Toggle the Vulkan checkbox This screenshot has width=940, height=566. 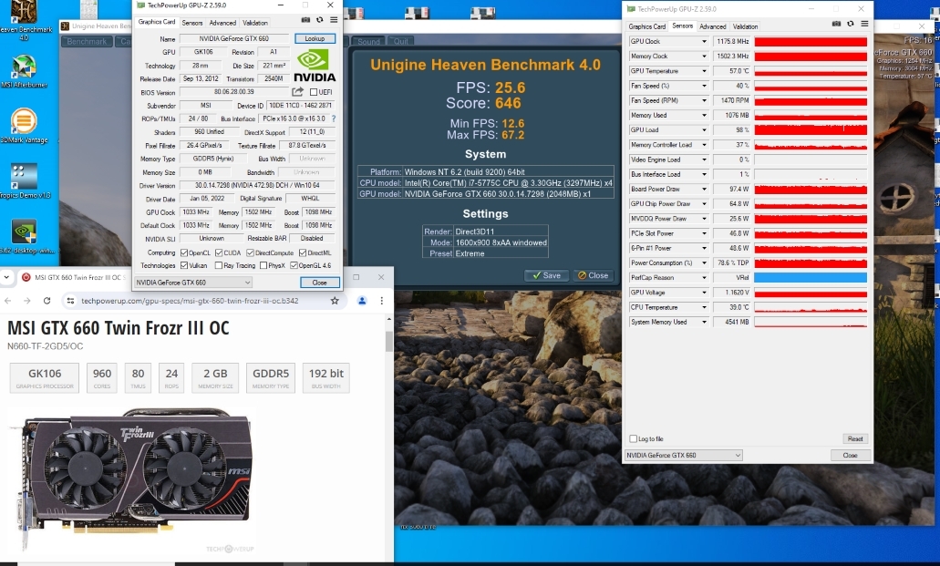[184, 265]
